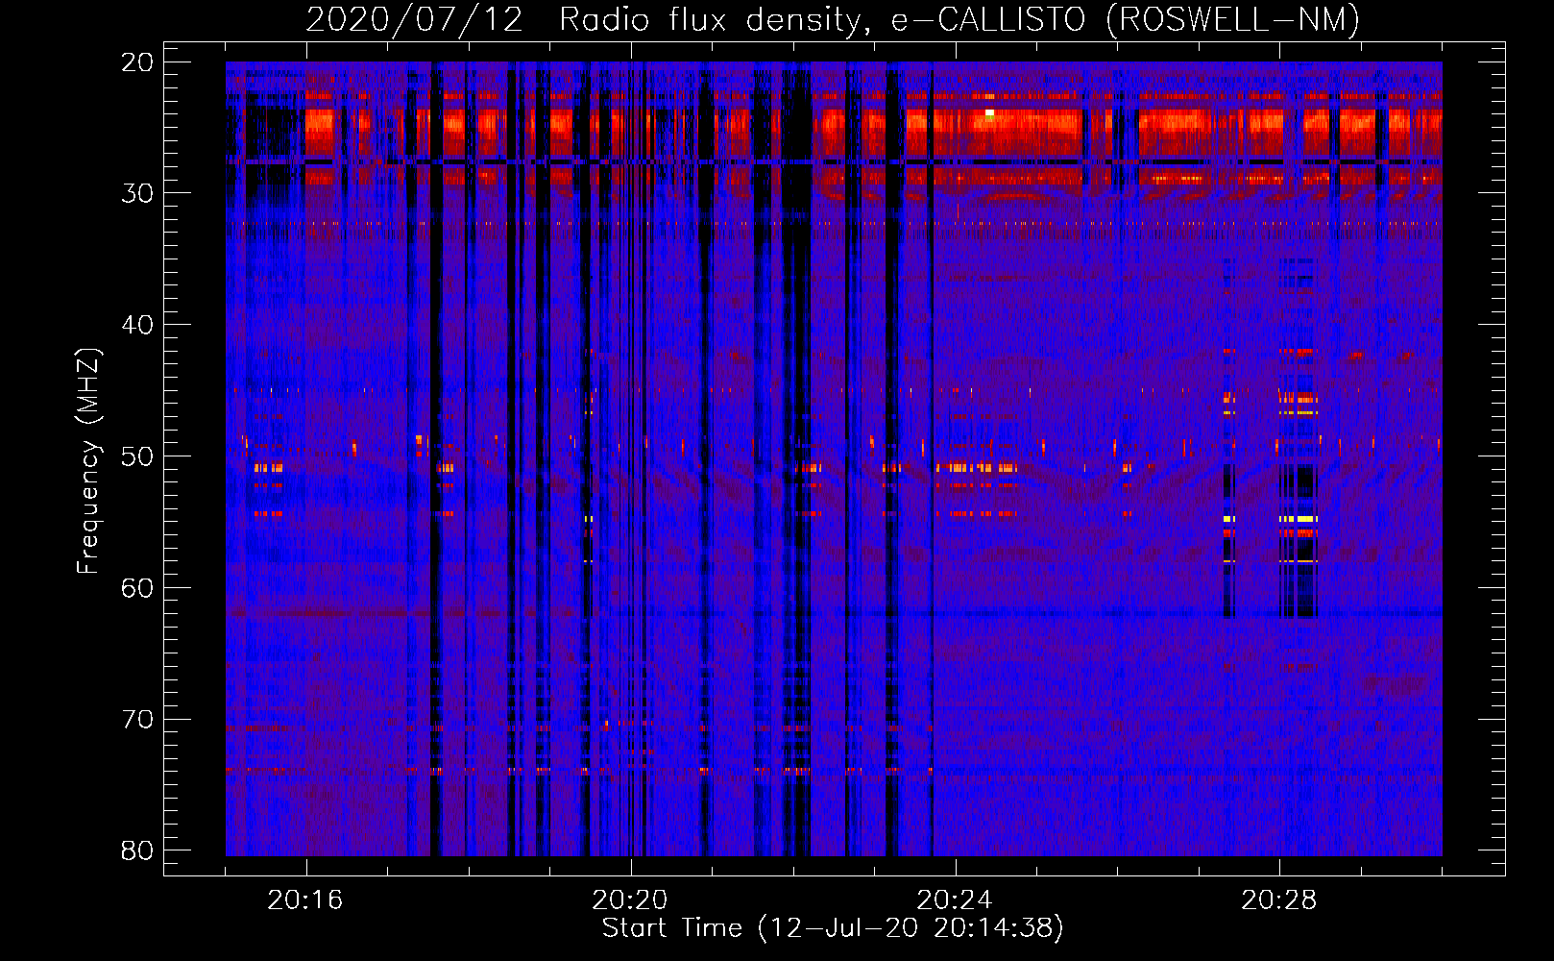Click the 20:28 time tick label
The height and width of the screenshot is (961, 1554).
coord(1279,900)
